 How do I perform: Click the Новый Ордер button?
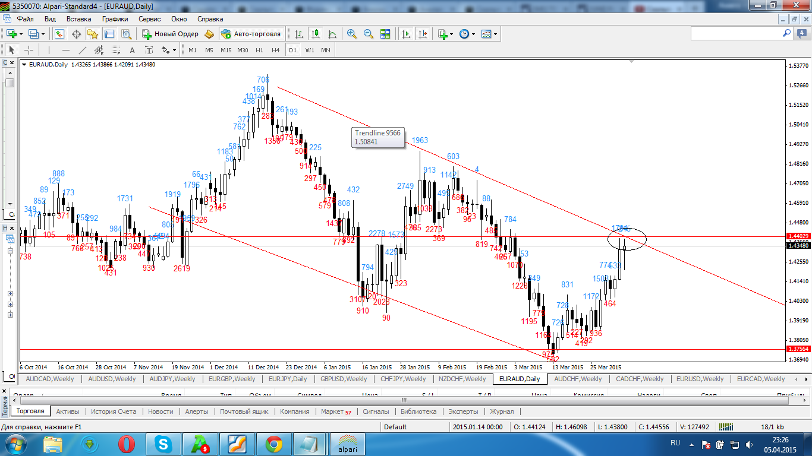point(170,34)
